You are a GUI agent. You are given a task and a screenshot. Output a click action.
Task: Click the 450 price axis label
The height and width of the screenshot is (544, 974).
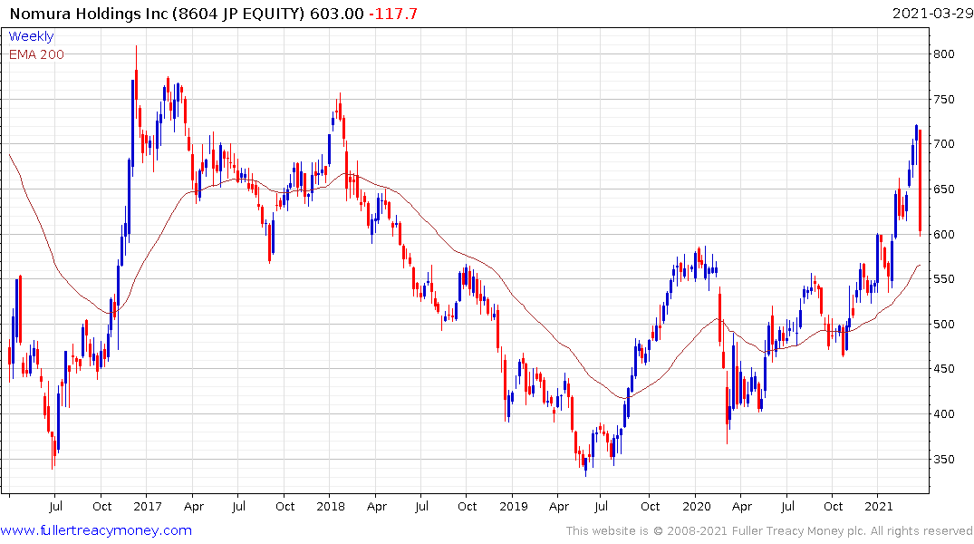(943, 369)
